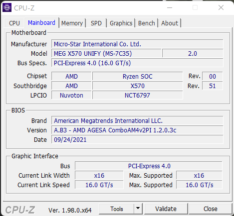Viewport: 234px width, 216px height.
Task: Click chipset Rev. value 00
Action: coord(213,77)
